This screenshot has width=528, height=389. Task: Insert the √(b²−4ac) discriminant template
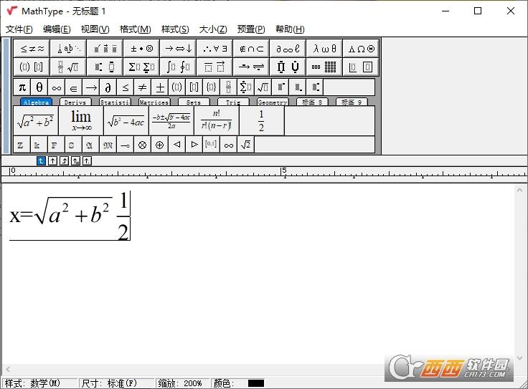(126, 120)
